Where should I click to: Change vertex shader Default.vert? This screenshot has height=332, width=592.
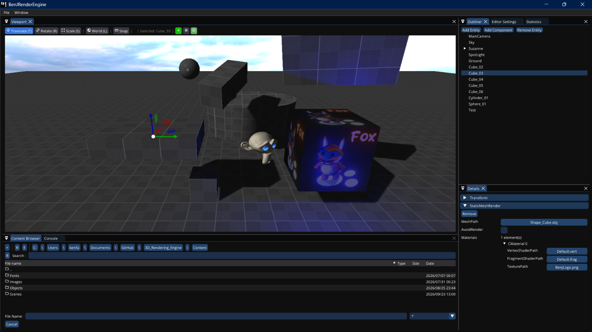(x=567, y=251)
